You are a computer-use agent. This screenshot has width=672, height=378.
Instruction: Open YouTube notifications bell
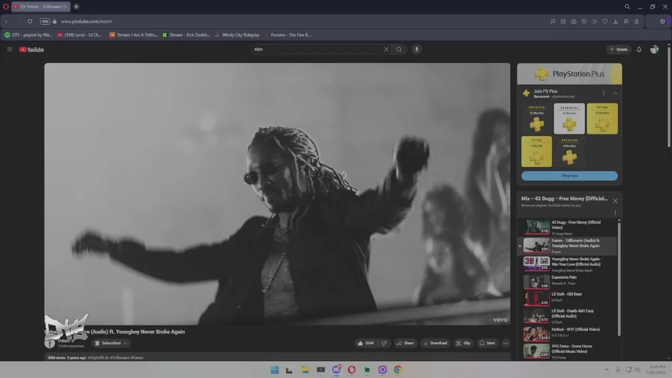[639, 49]
